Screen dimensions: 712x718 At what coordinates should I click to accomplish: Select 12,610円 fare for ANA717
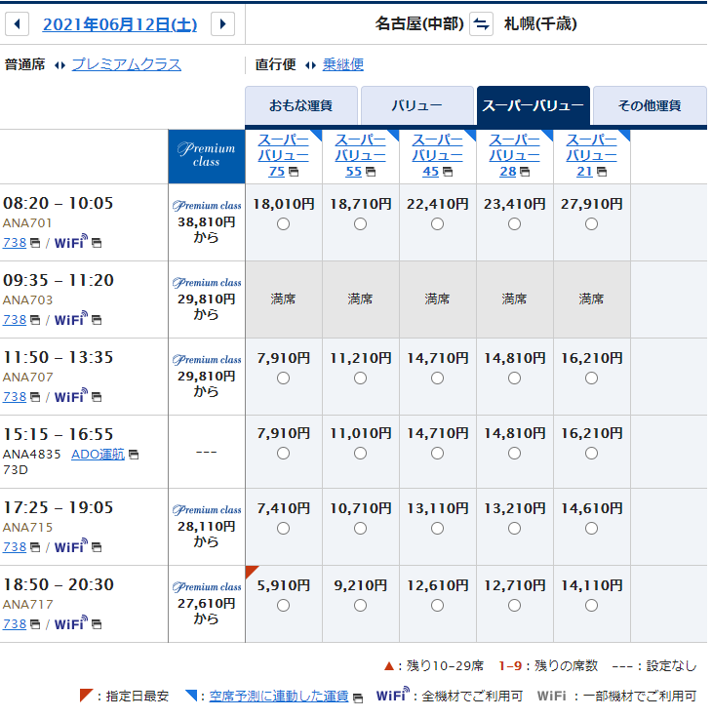[437, 606]
